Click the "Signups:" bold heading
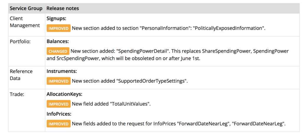This screenshot has height=133, width=302. click(56, 18)
